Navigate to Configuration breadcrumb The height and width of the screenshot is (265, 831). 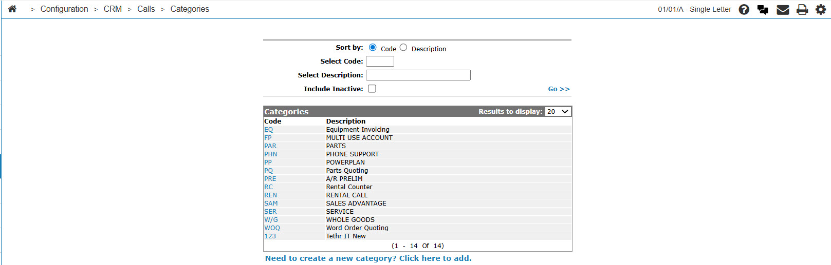(x=64, y=9)
